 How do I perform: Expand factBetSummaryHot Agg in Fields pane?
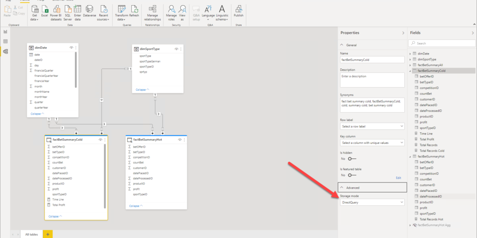coord(410,225)
